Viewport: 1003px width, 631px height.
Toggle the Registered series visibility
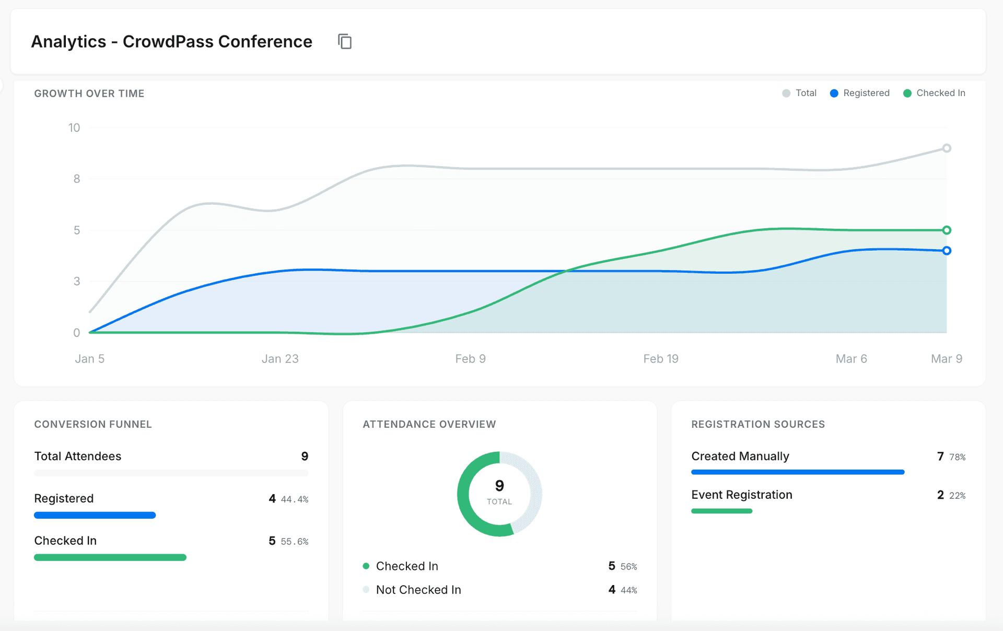click(x=859, y=93)
